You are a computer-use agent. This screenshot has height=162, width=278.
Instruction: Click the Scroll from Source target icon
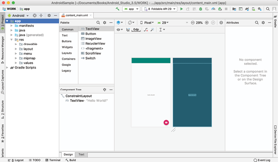pos(35,16)
